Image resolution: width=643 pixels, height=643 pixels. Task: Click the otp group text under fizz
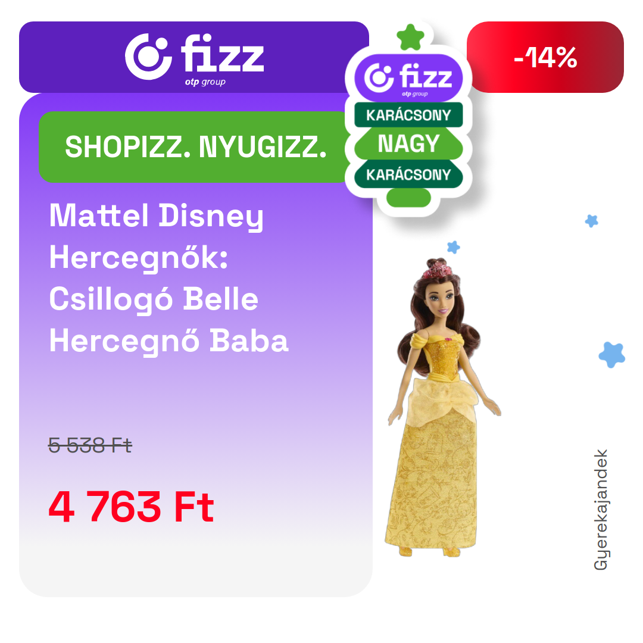(205, 82)
